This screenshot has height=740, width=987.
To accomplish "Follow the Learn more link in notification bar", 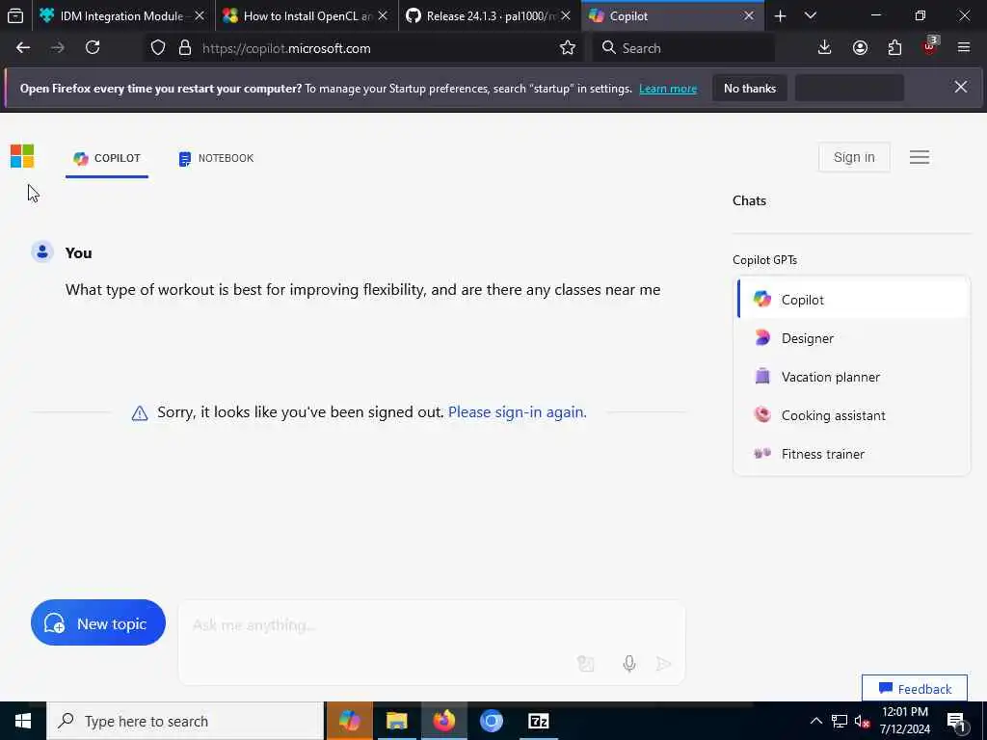I will tap(668, 89).
